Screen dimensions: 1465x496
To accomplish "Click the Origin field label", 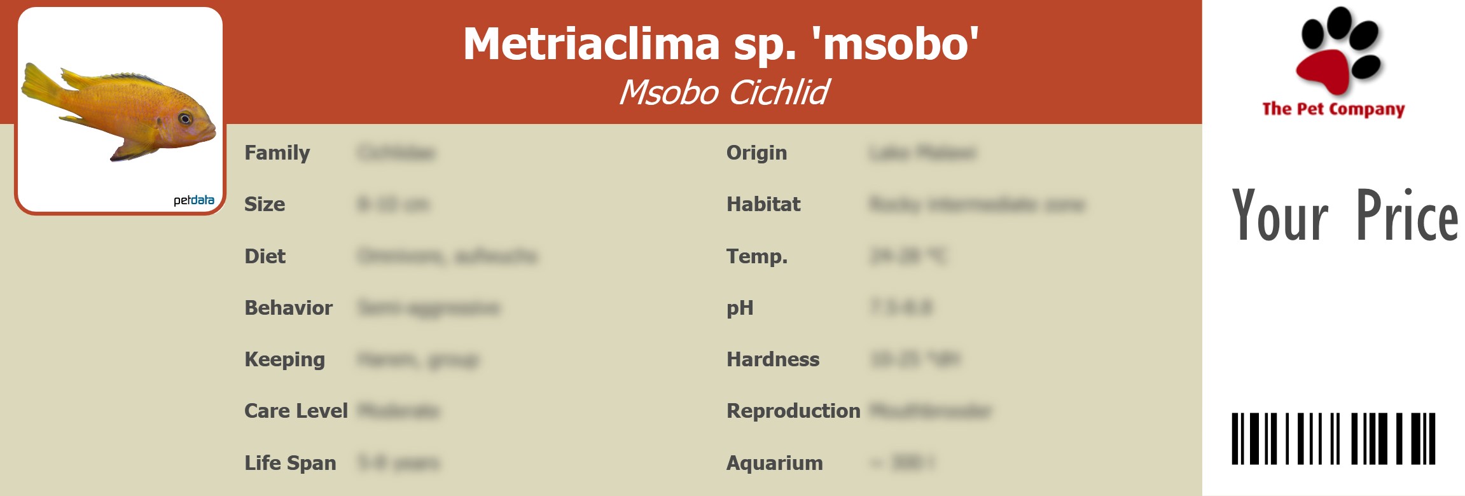I will coord(756,153).
